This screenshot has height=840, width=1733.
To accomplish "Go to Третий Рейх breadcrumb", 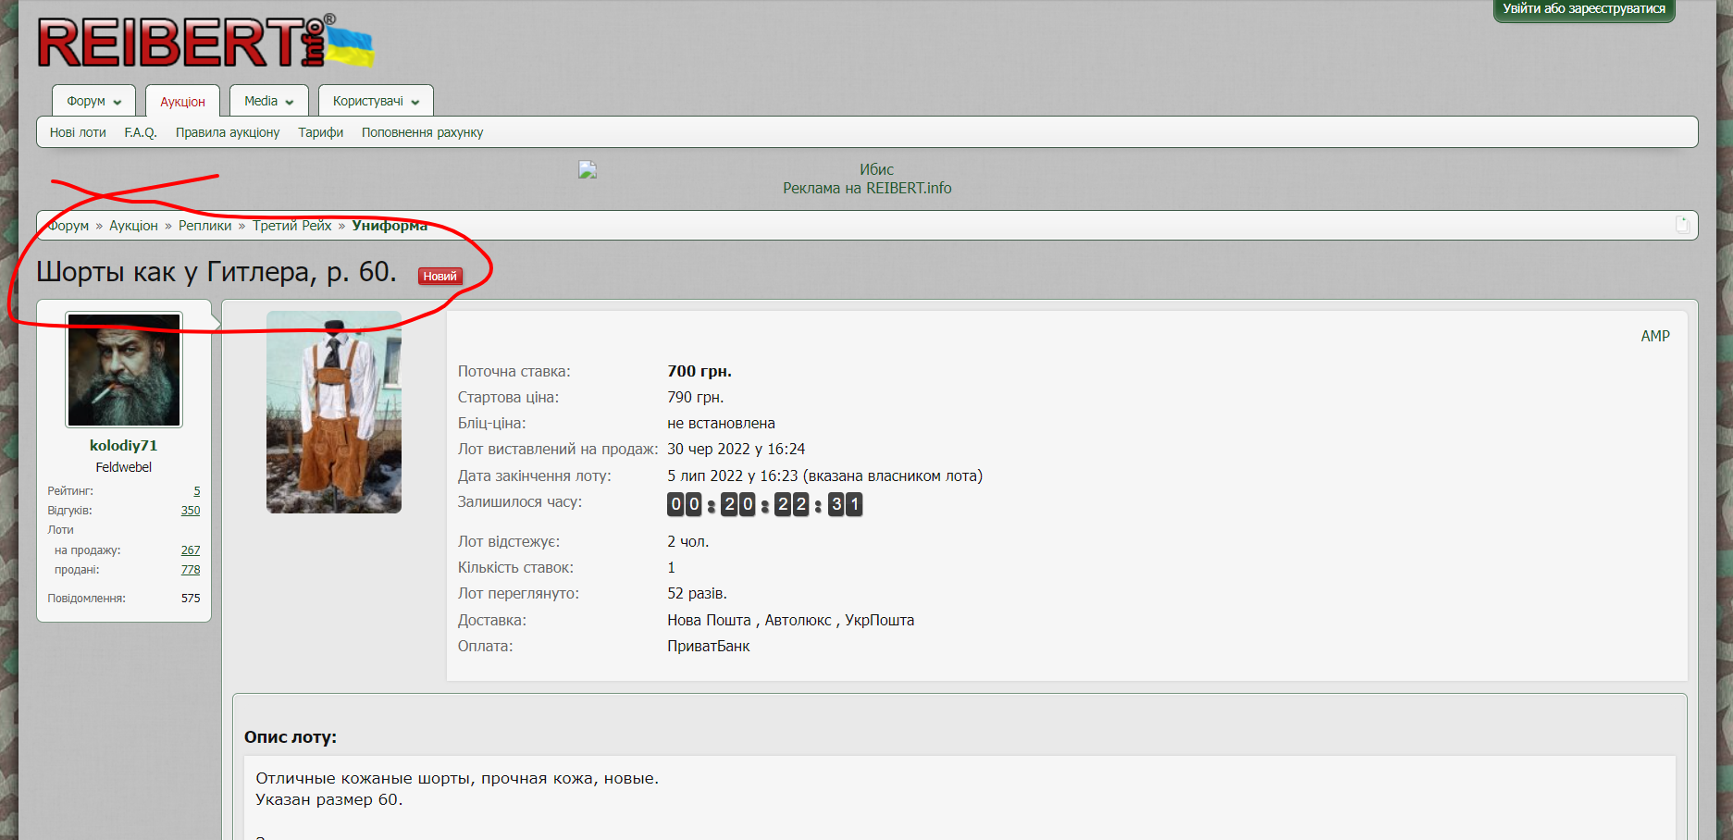I will [291, 226].
